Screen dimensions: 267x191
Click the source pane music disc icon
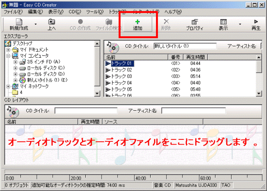[113, 47]
